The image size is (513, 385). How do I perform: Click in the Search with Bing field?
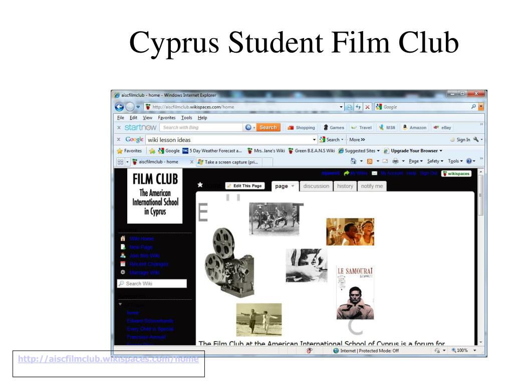pos(201,127)
